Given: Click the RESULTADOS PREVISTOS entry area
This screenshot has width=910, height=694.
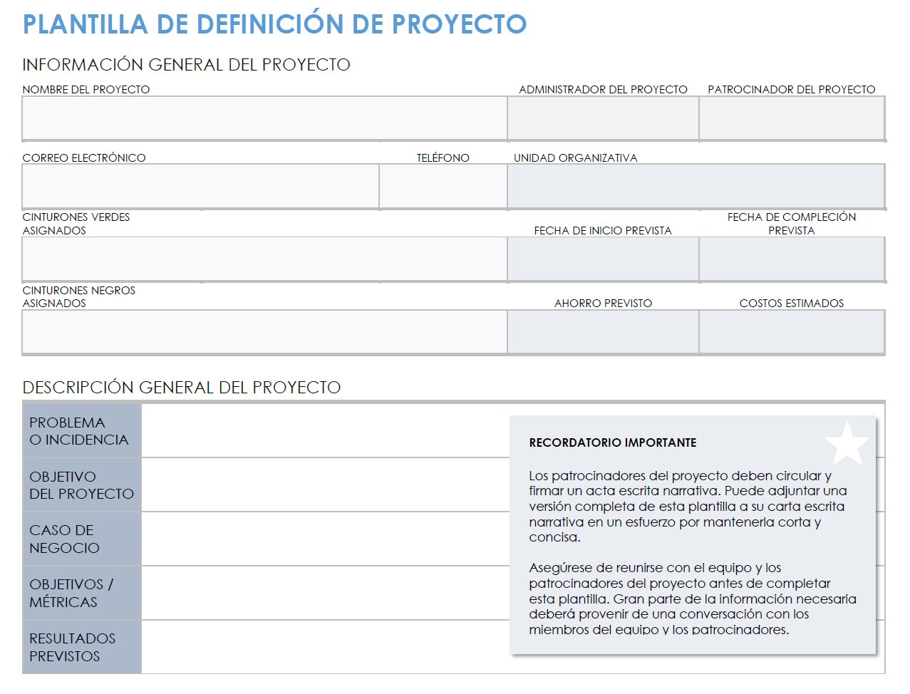Looking at the screenshot, I should [x=321, y=646].
